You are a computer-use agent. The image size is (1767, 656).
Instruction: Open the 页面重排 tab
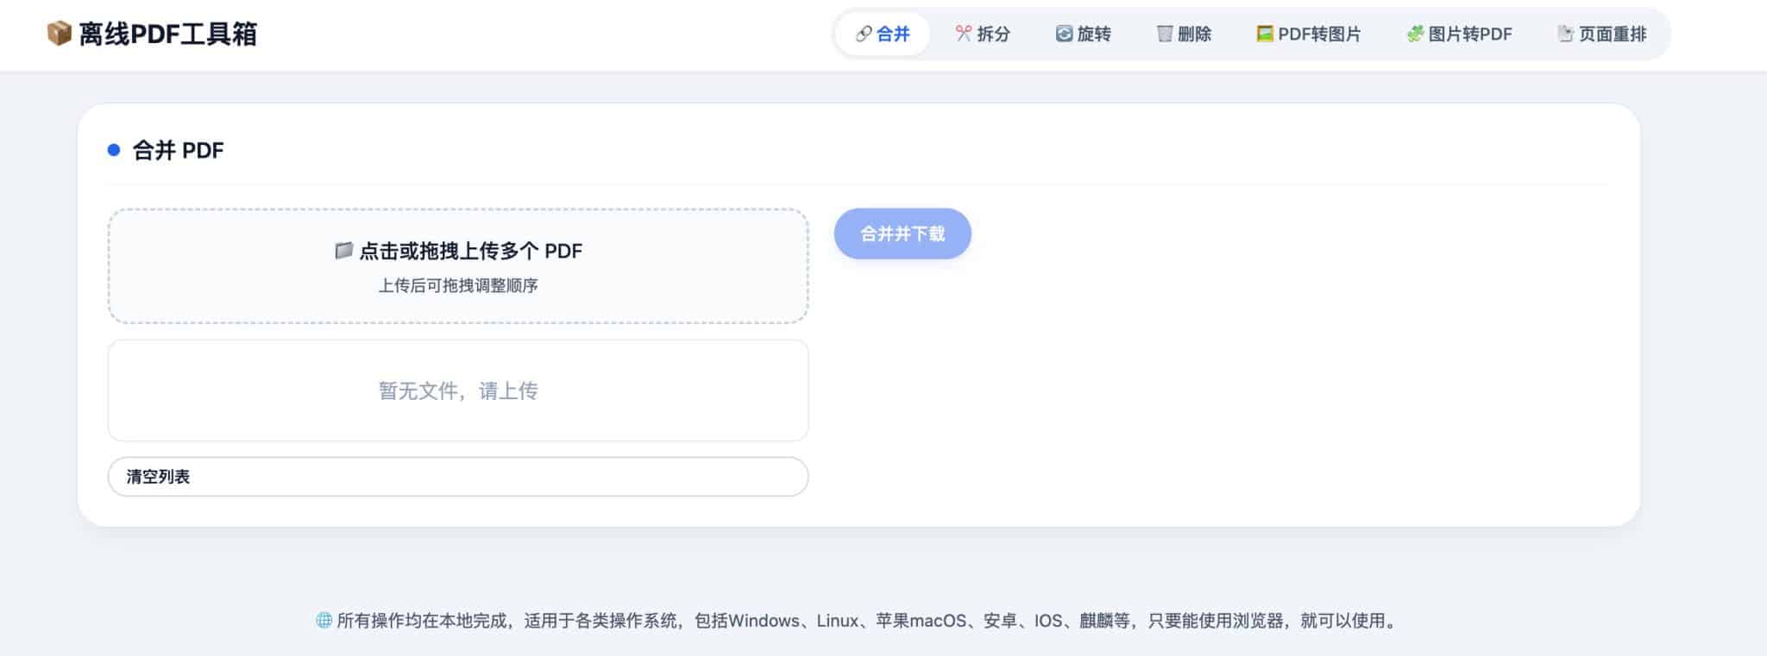click(1602, 34)
